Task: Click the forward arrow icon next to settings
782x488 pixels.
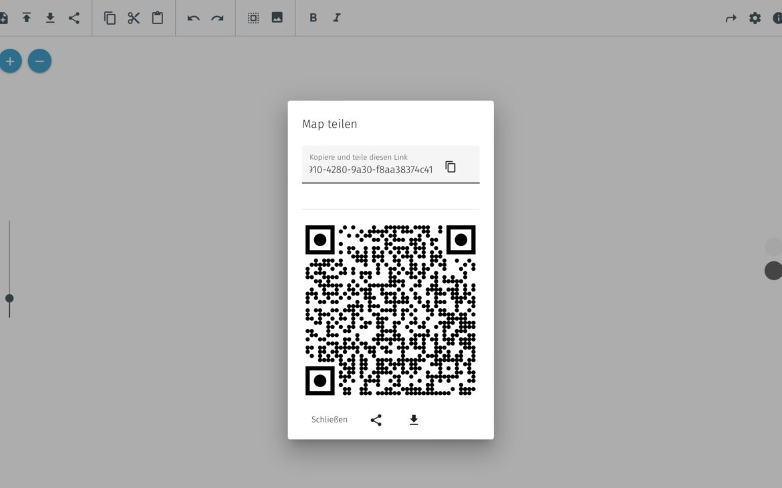Action: tap(731, 19)
